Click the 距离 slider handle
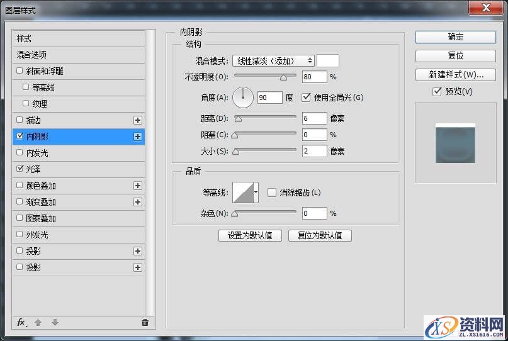 tap(238, 119)
